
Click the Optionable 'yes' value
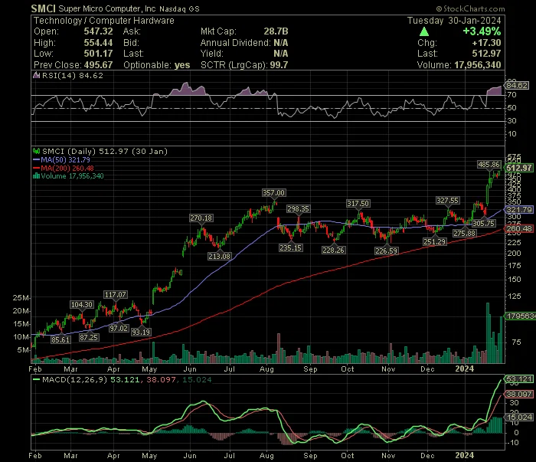click(182, 65)
